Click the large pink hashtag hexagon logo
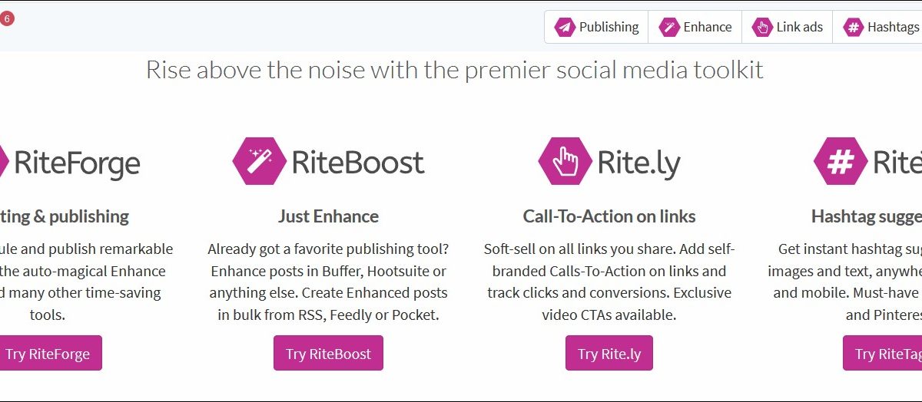 coord(841,162)
